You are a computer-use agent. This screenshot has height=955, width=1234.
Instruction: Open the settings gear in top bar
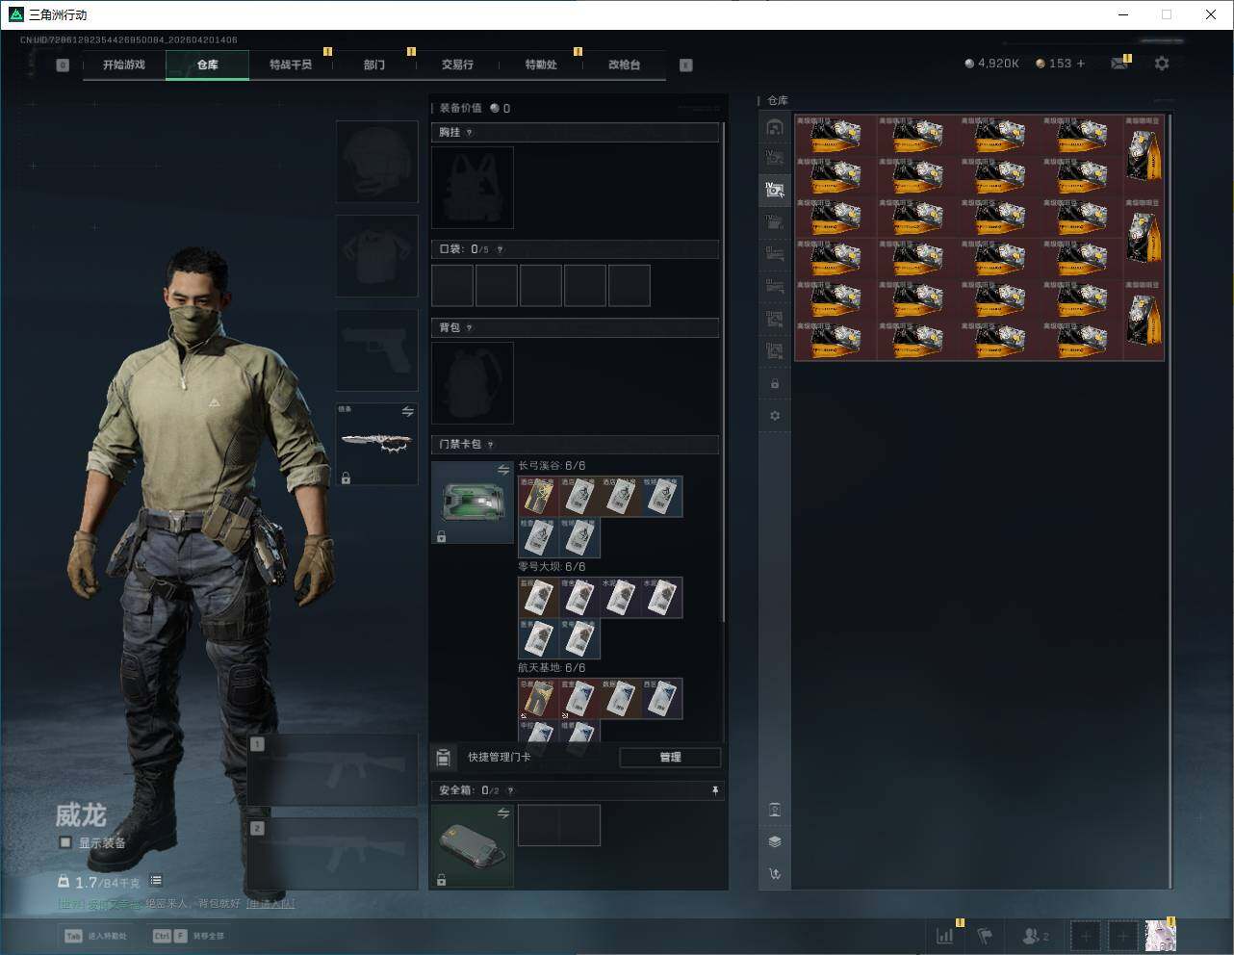click(1162, 64)
